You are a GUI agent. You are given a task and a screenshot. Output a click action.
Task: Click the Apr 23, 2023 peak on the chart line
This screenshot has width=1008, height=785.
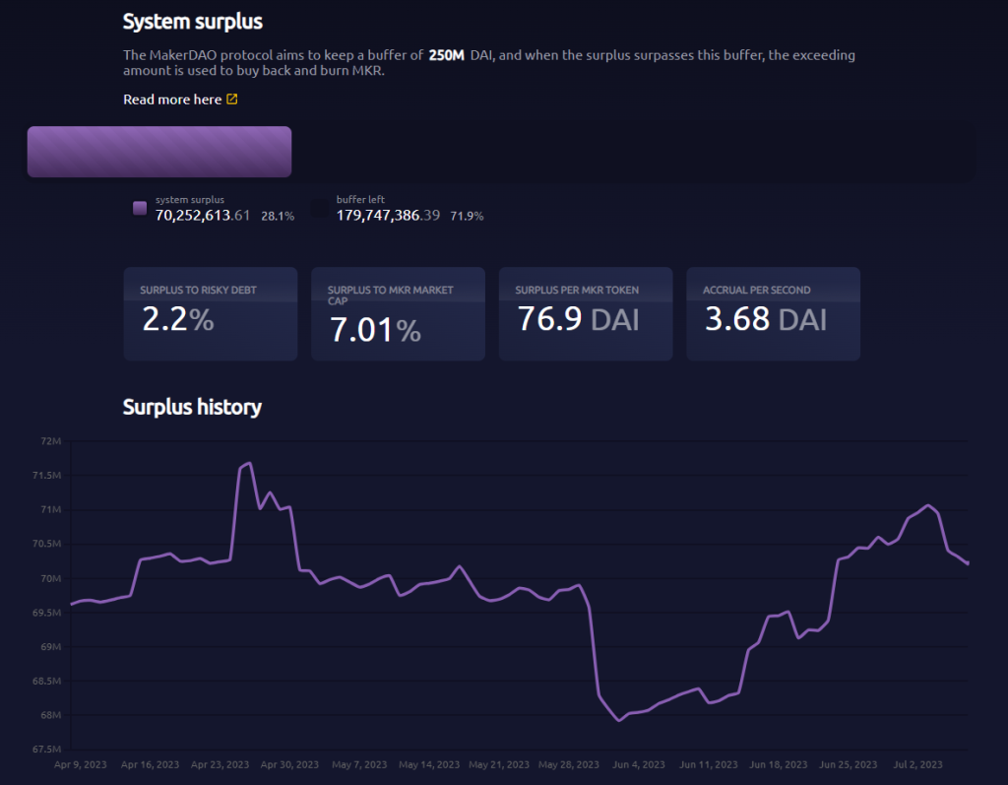tap(249, 463)
